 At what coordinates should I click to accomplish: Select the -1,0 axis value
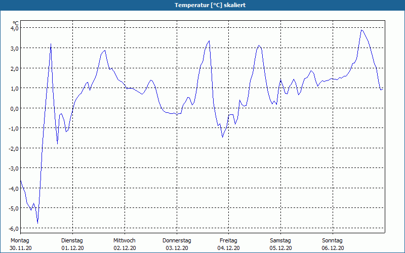click(x=14, y=129)
